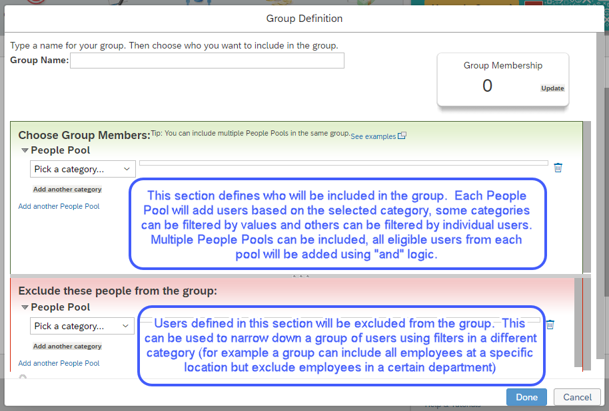Click Add another People Pool in Choose Group Members
The image size is (609, 411).
[x=59, y=206]
